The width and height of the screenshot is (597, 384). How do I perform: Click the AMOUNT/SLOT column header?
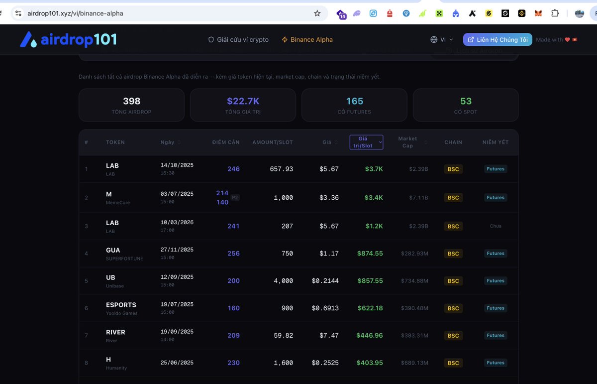point(273,142)
